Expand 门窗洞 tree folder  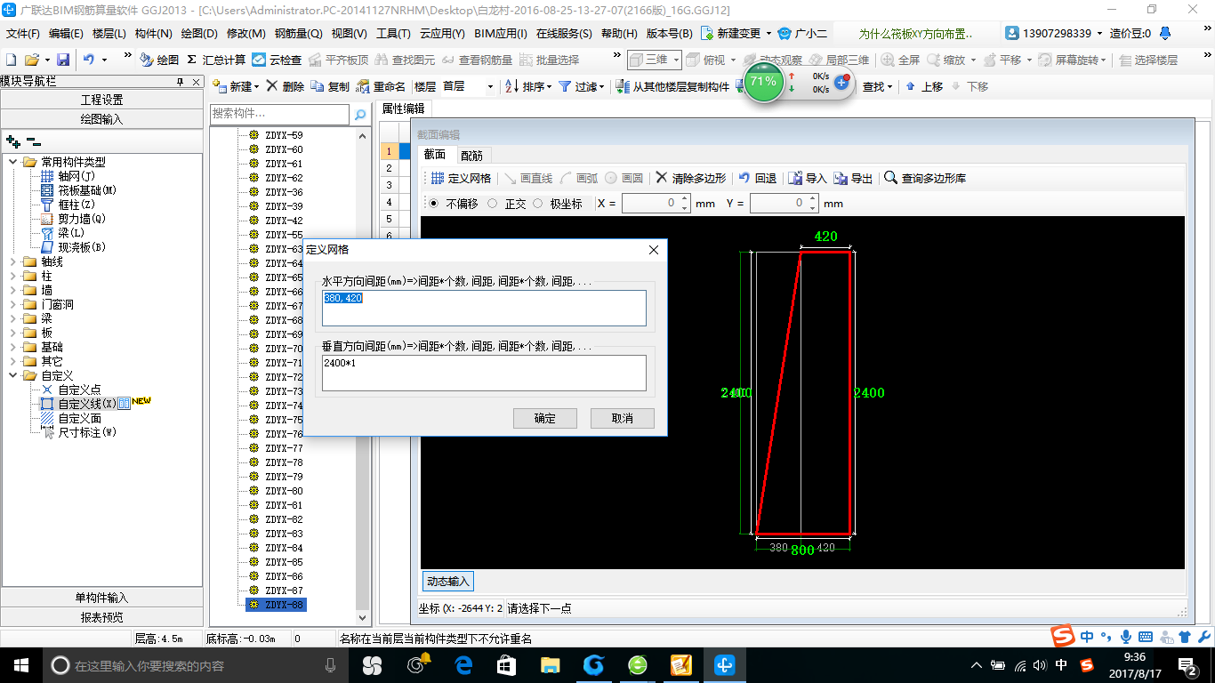[x=13, y=304]
